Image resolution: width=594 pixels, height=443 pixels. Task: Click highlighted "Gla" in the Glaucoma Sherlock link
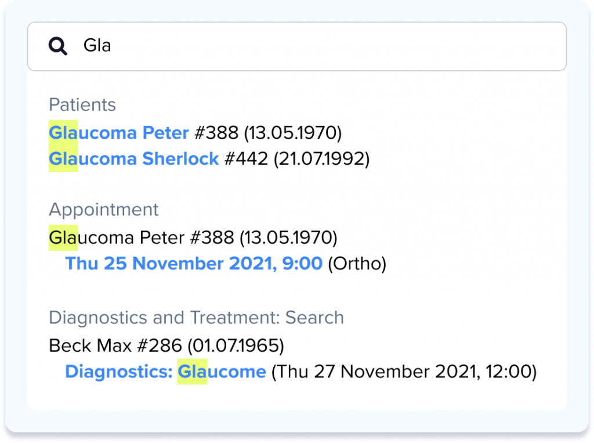63,159
